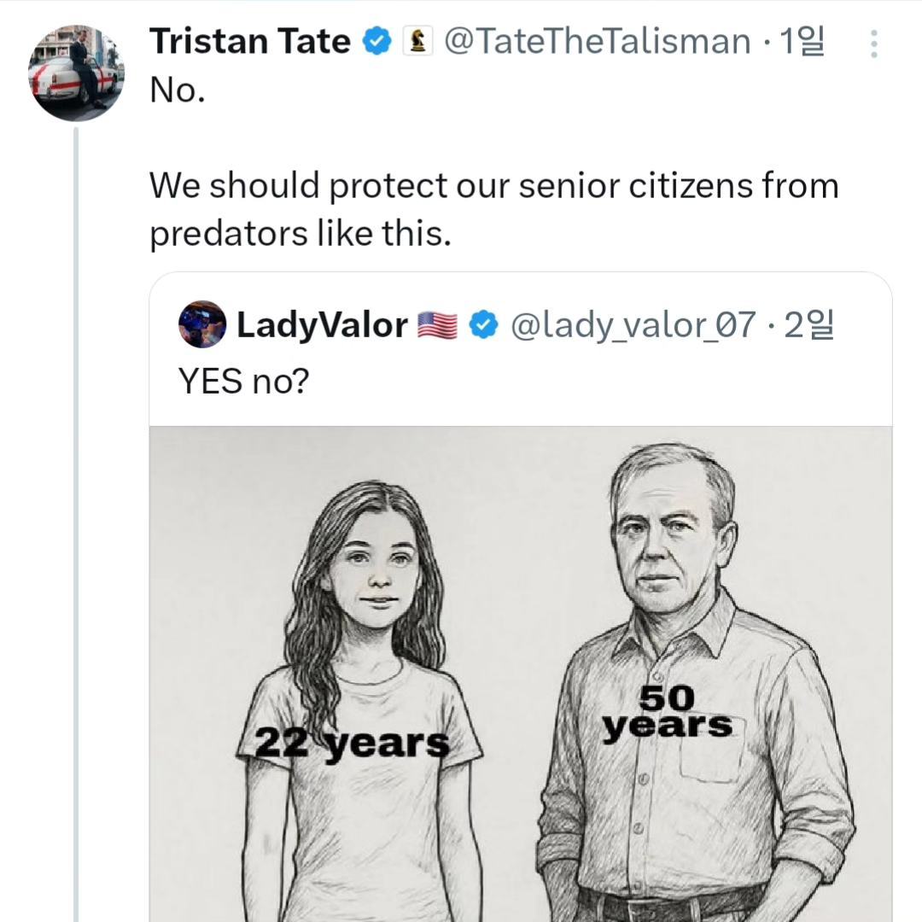Screen dimensions: 922x922
Task: Click the blue verified badge beside Tristan Tate
Action: coord(376,41)
